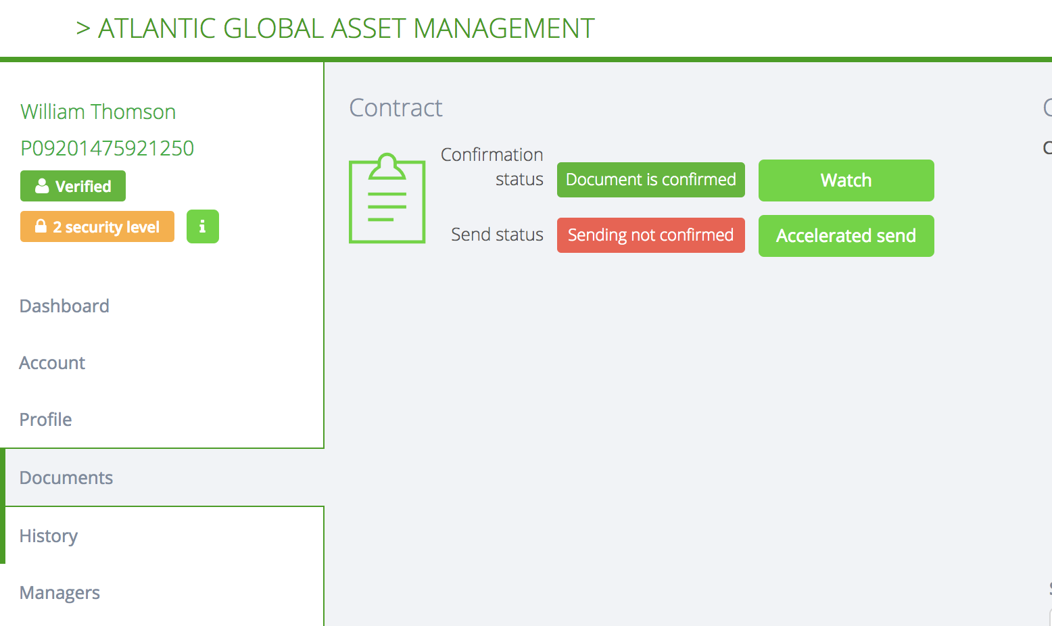Viewport: 1052px width, 626px height.
Task: Click the Verified status badge
Action: click(x=73, y=186)
